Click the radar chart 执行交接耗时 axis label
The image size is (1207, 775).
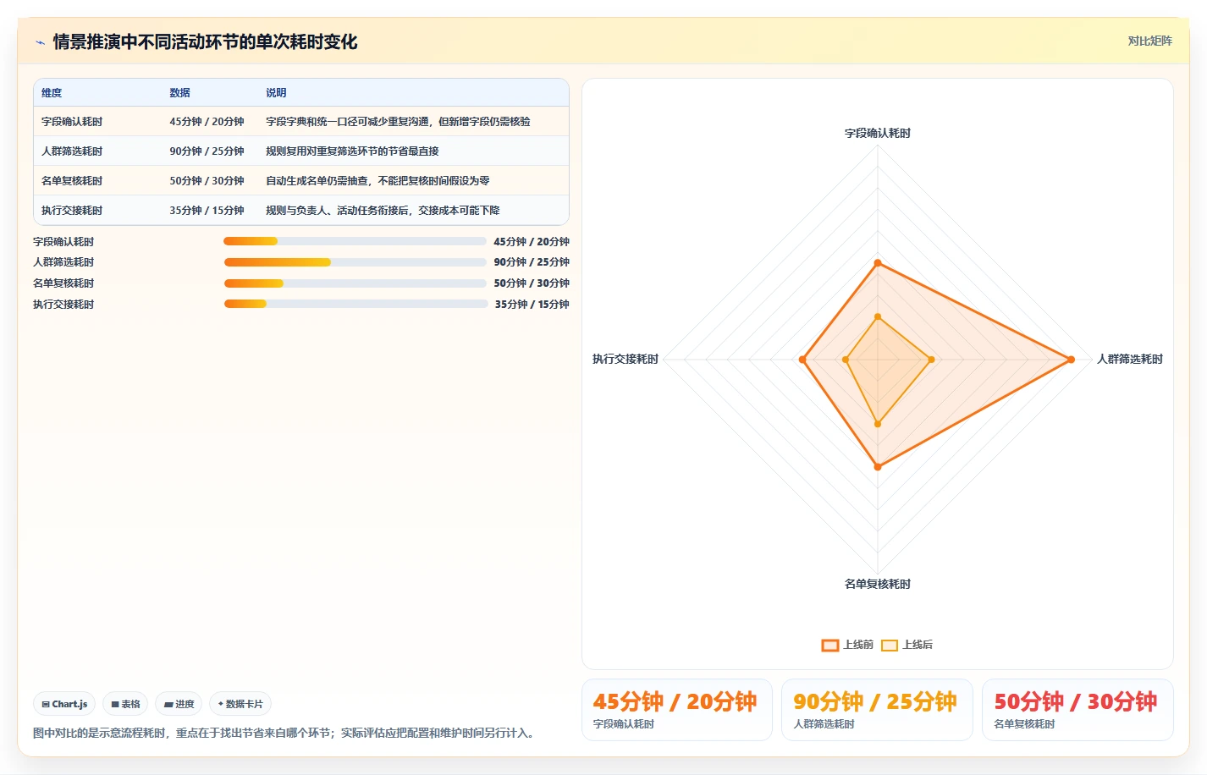(x=626, y=360)
